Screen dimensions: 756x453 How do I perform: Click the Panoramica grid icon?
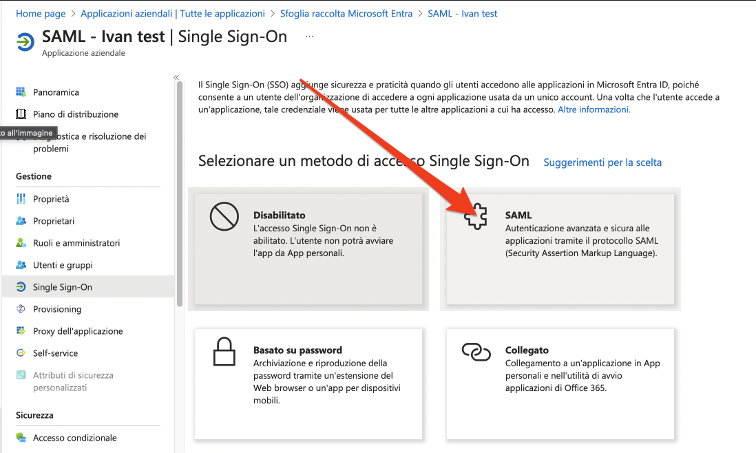pos(21,92)
